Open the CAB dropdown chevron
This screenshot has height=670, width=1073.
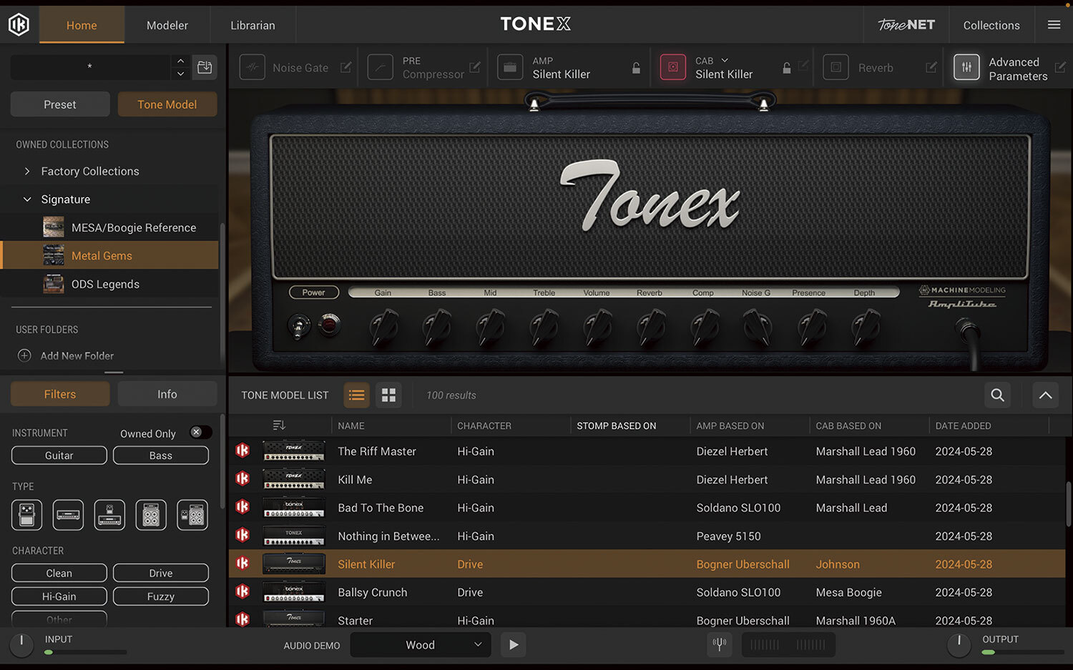pos(725,60)
